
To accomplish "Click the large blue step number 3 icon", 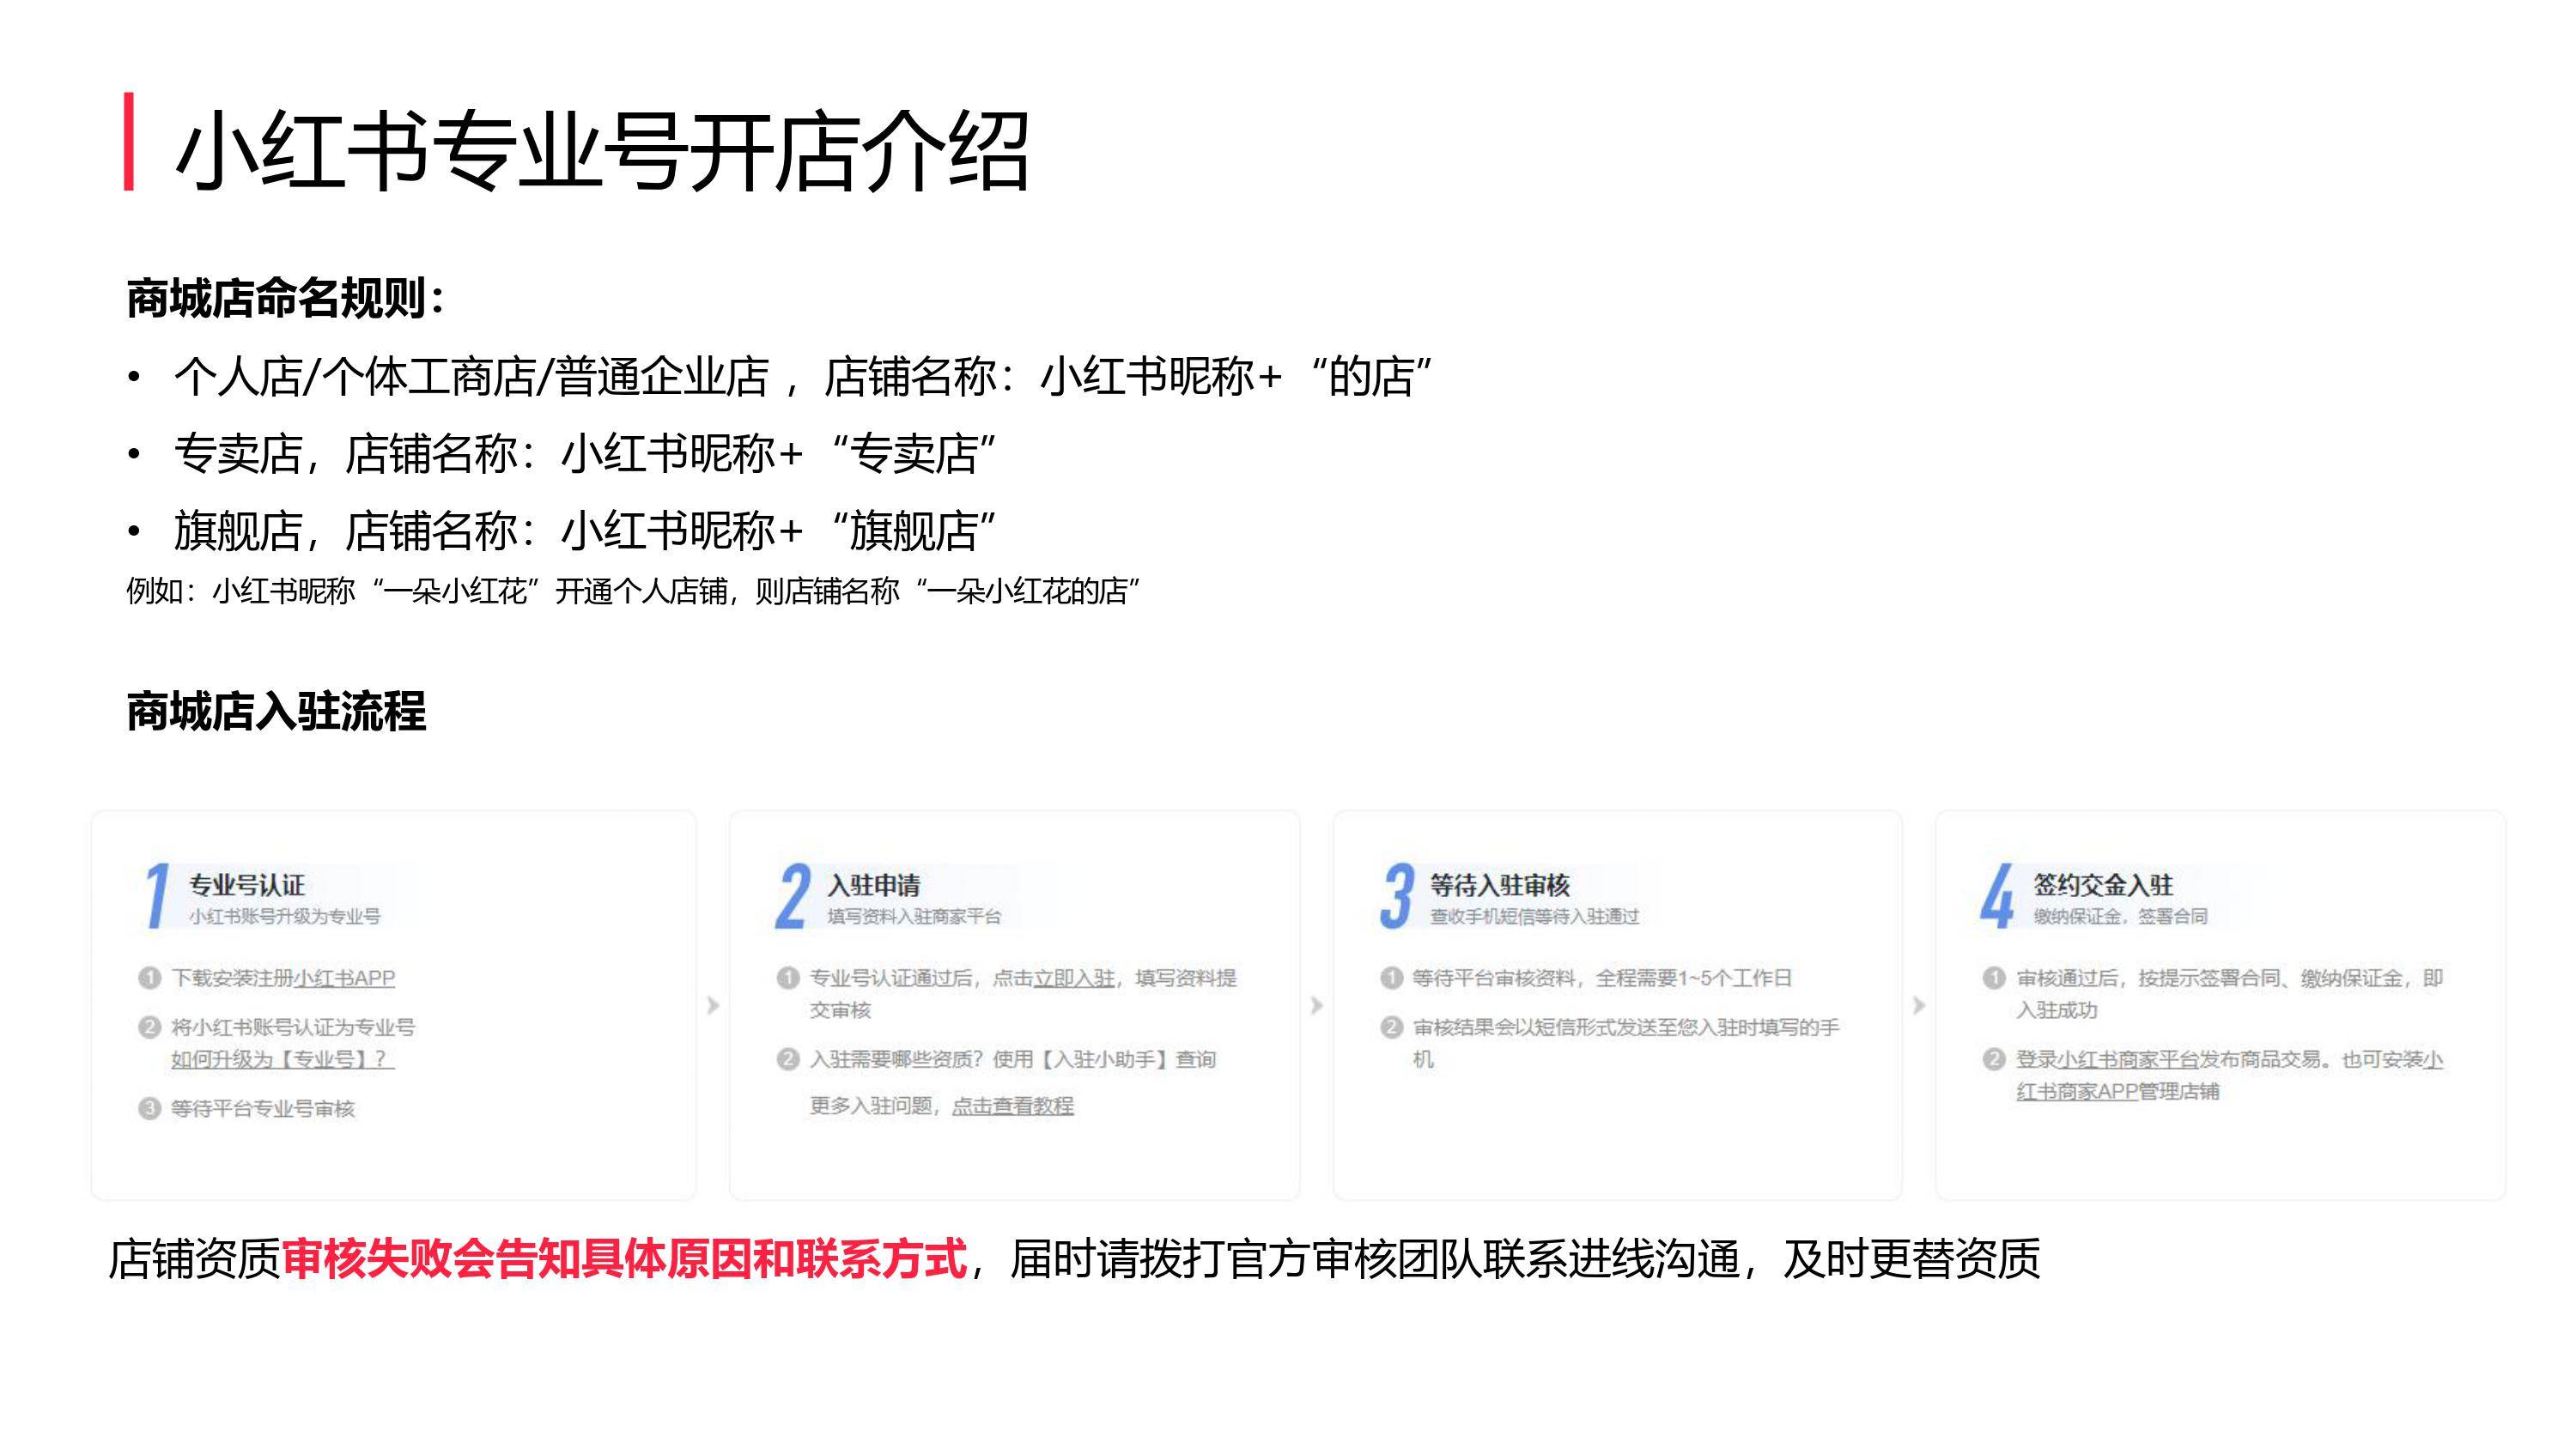I will click(x=1397, y=896).
